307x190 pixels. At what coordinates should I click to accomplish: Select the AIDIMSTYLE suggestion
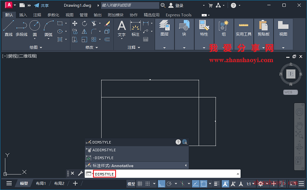pyautogui.click(x=137, y=150)
